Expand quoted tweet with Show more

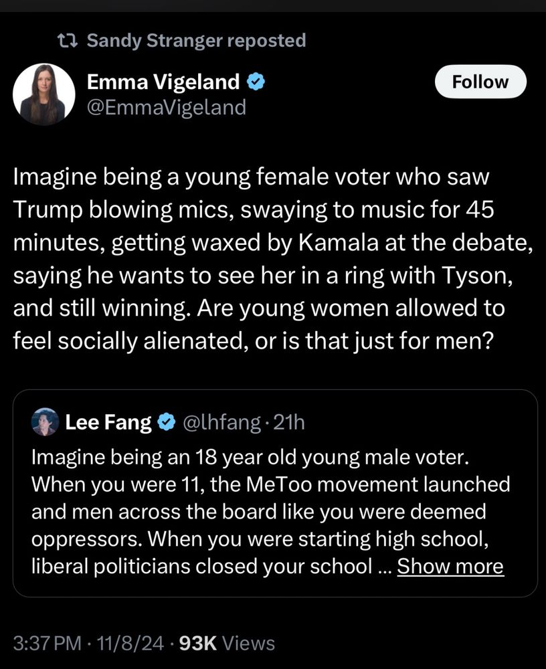pos(450,567)
